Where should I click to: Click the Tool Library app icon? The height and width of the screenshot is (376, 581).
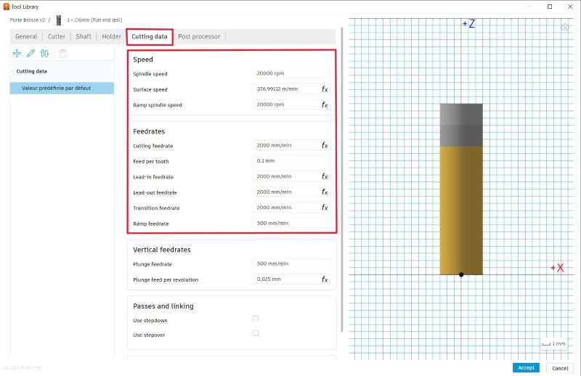[6, 7]
